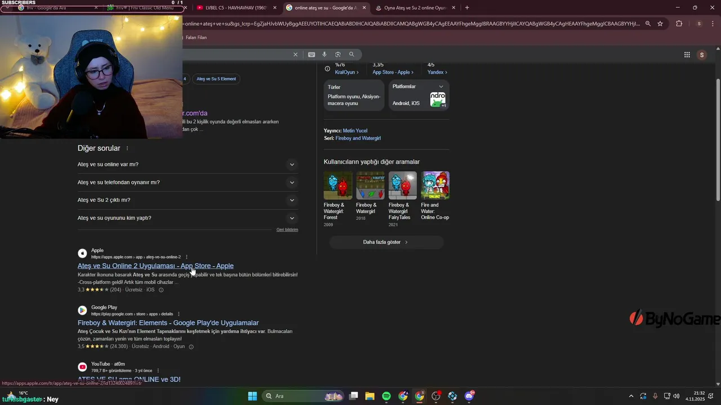Click the Chrome address bar URL
Image resolution: width=721 pixels, height=405 pixels.
tap(411, 24)
